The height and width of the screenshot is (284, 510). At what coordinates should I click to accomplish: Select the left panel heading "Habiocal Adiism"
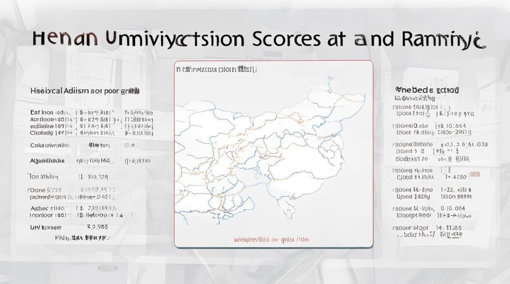(x=85, y=91)
